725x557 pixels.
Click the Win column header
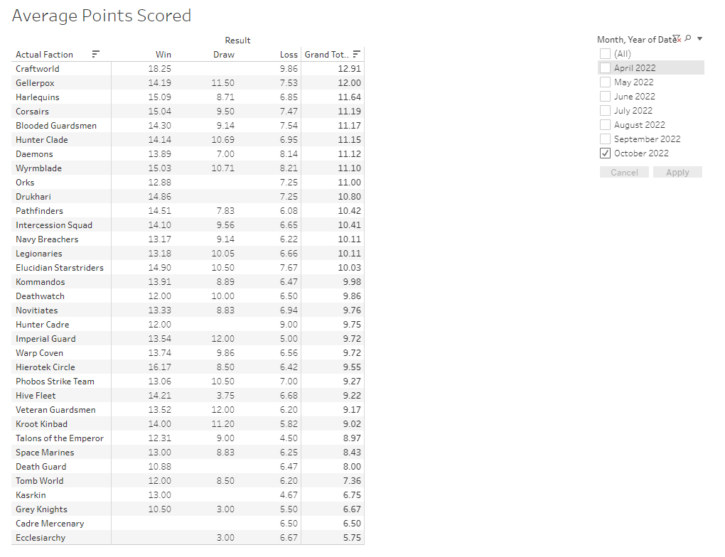pos(163,55)
